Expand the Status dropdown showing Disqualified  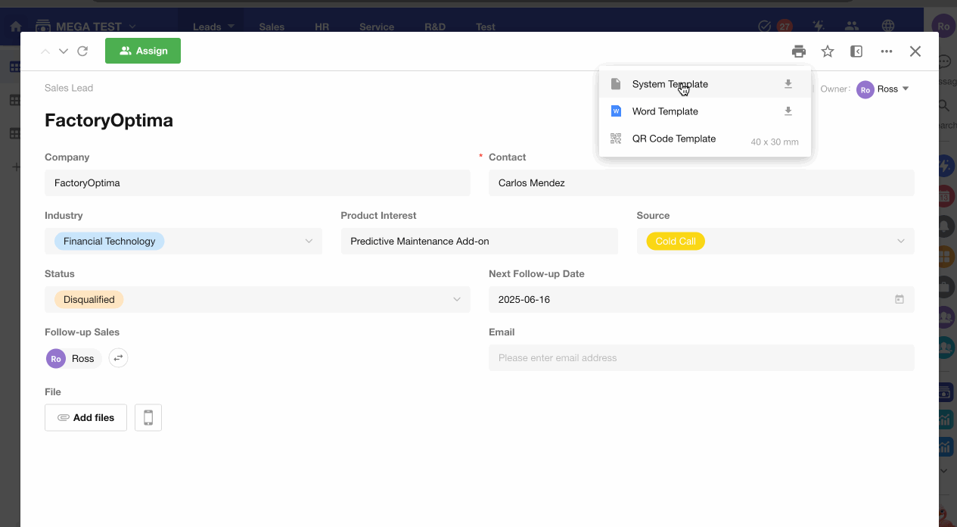point(457,300)
